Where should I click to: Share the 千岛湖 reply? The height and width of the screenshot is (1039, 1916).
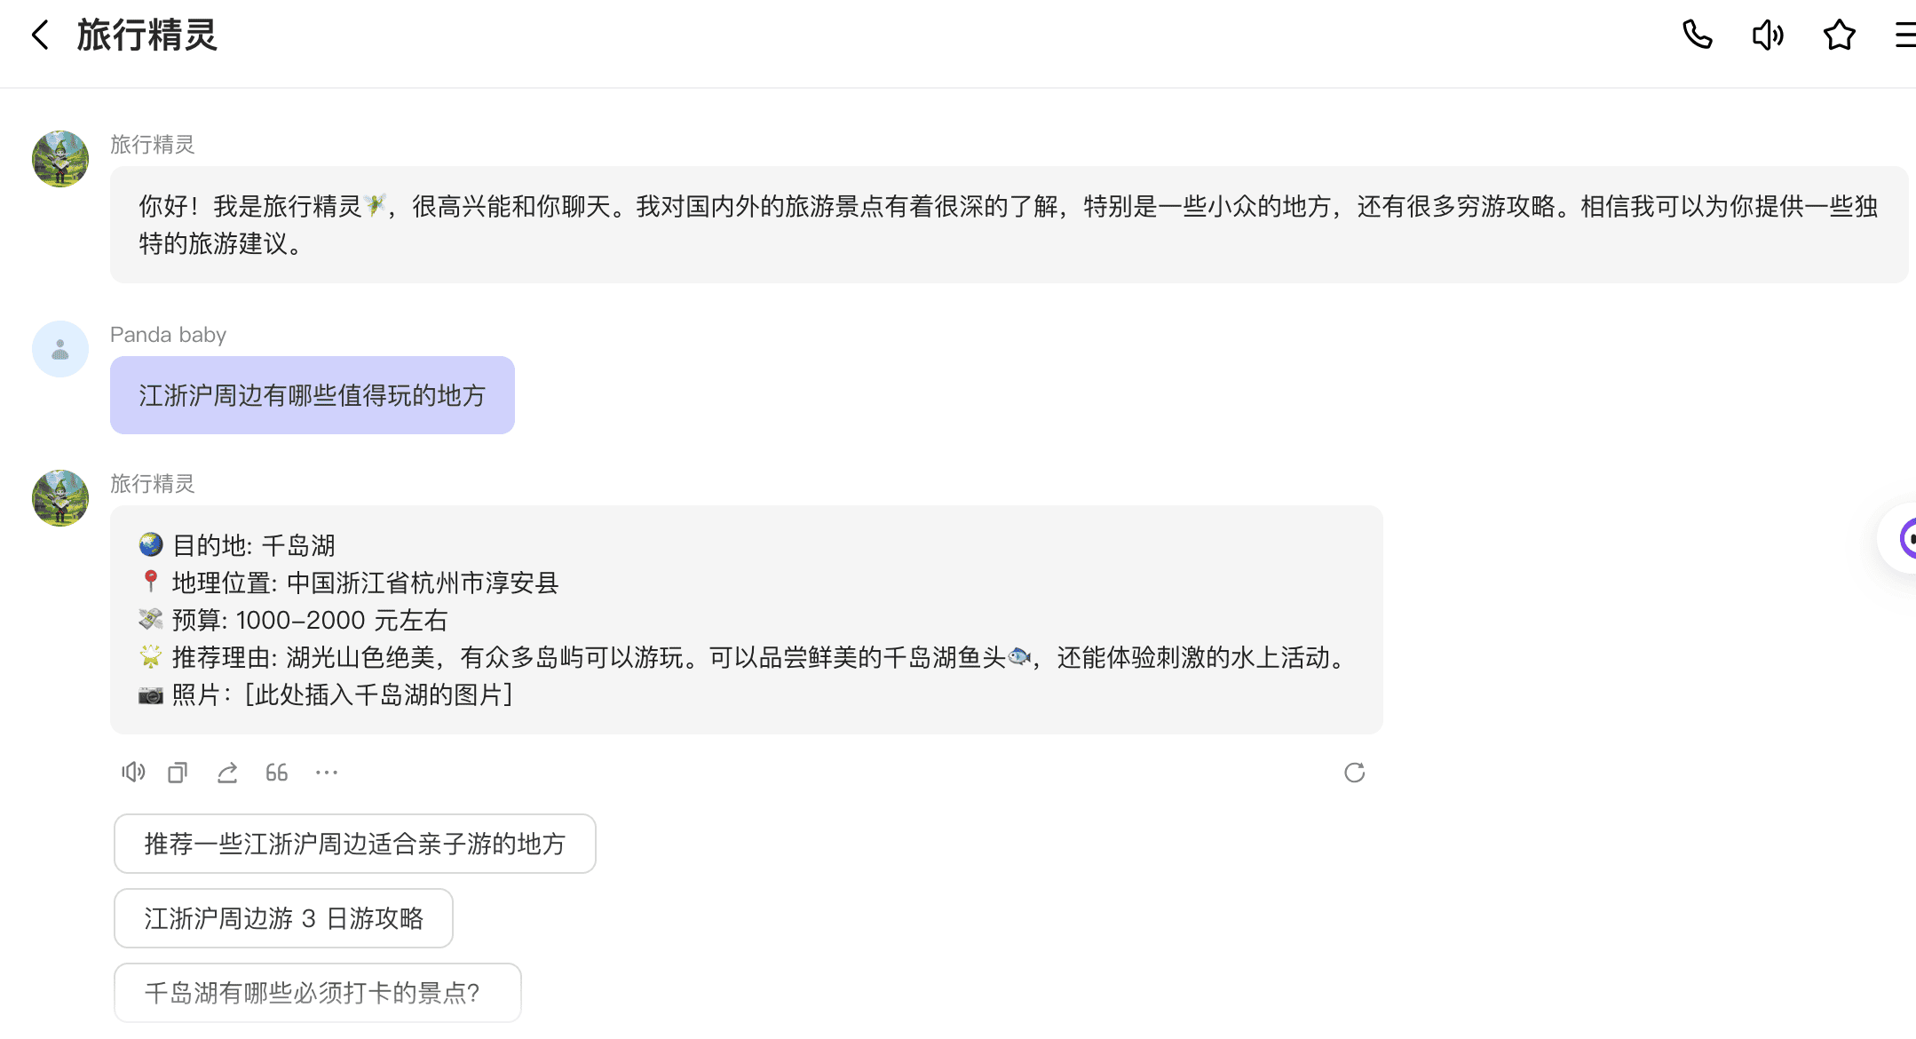[227, 773]
